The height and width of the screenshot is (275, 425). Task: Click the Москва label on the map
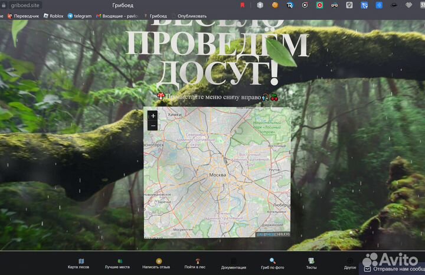pos(217,175)
